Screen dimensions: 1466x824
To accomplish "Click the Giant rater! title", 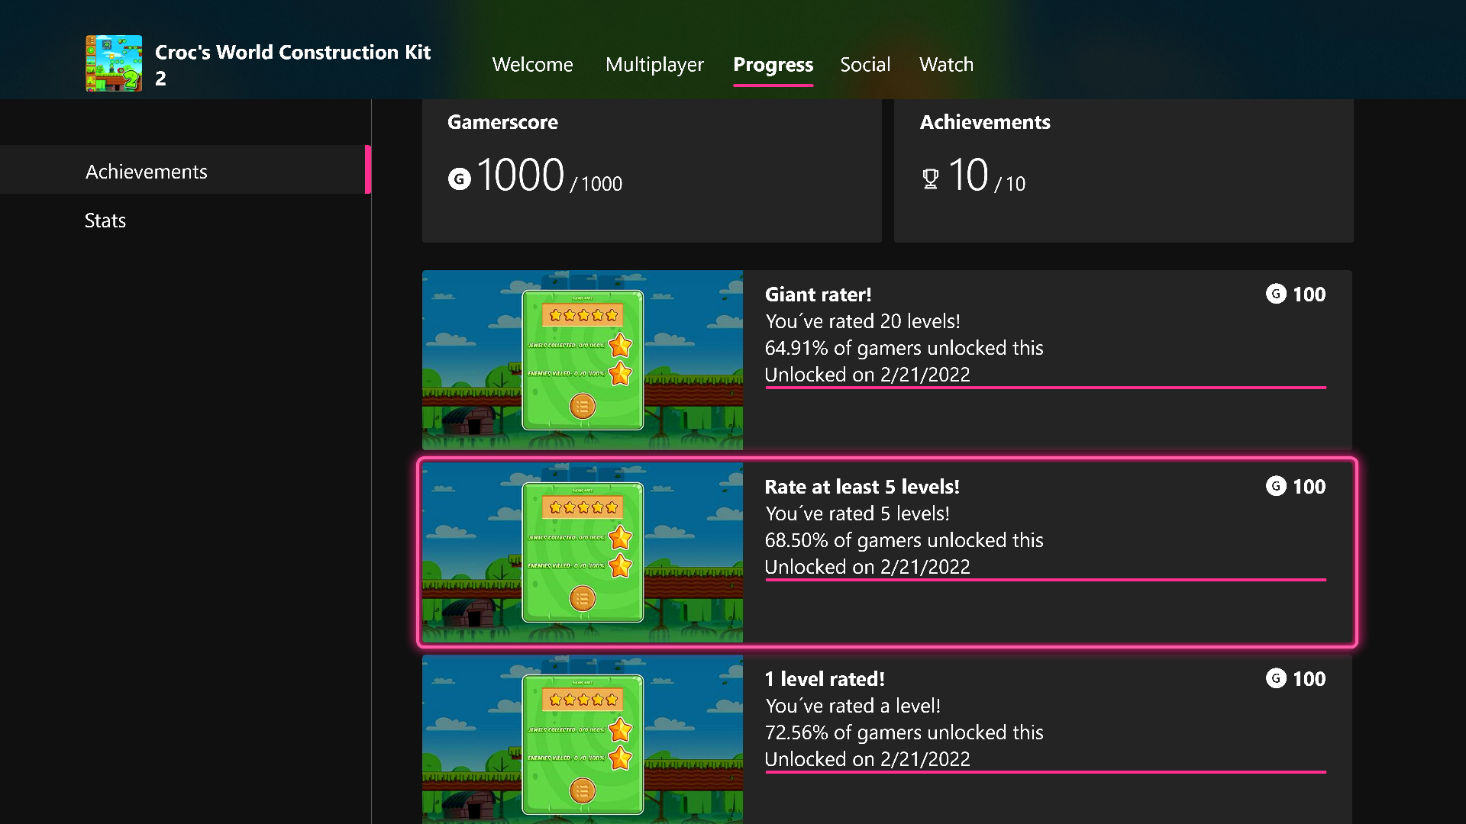I will (818, 295).
